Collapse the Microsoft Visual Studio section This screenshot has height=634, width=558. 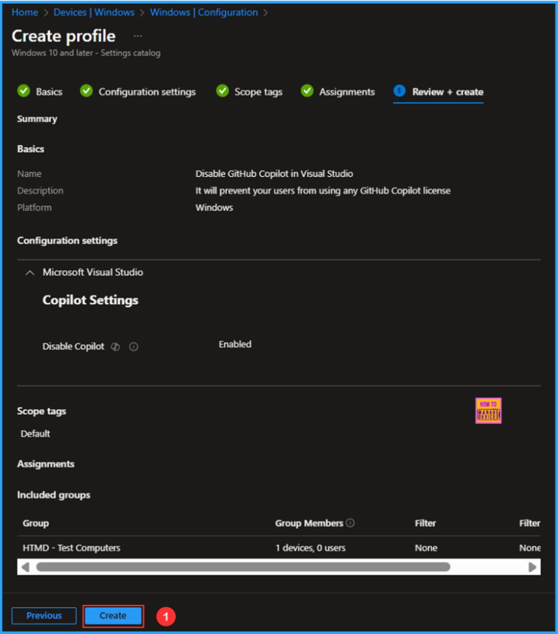[x=30, y=272]
